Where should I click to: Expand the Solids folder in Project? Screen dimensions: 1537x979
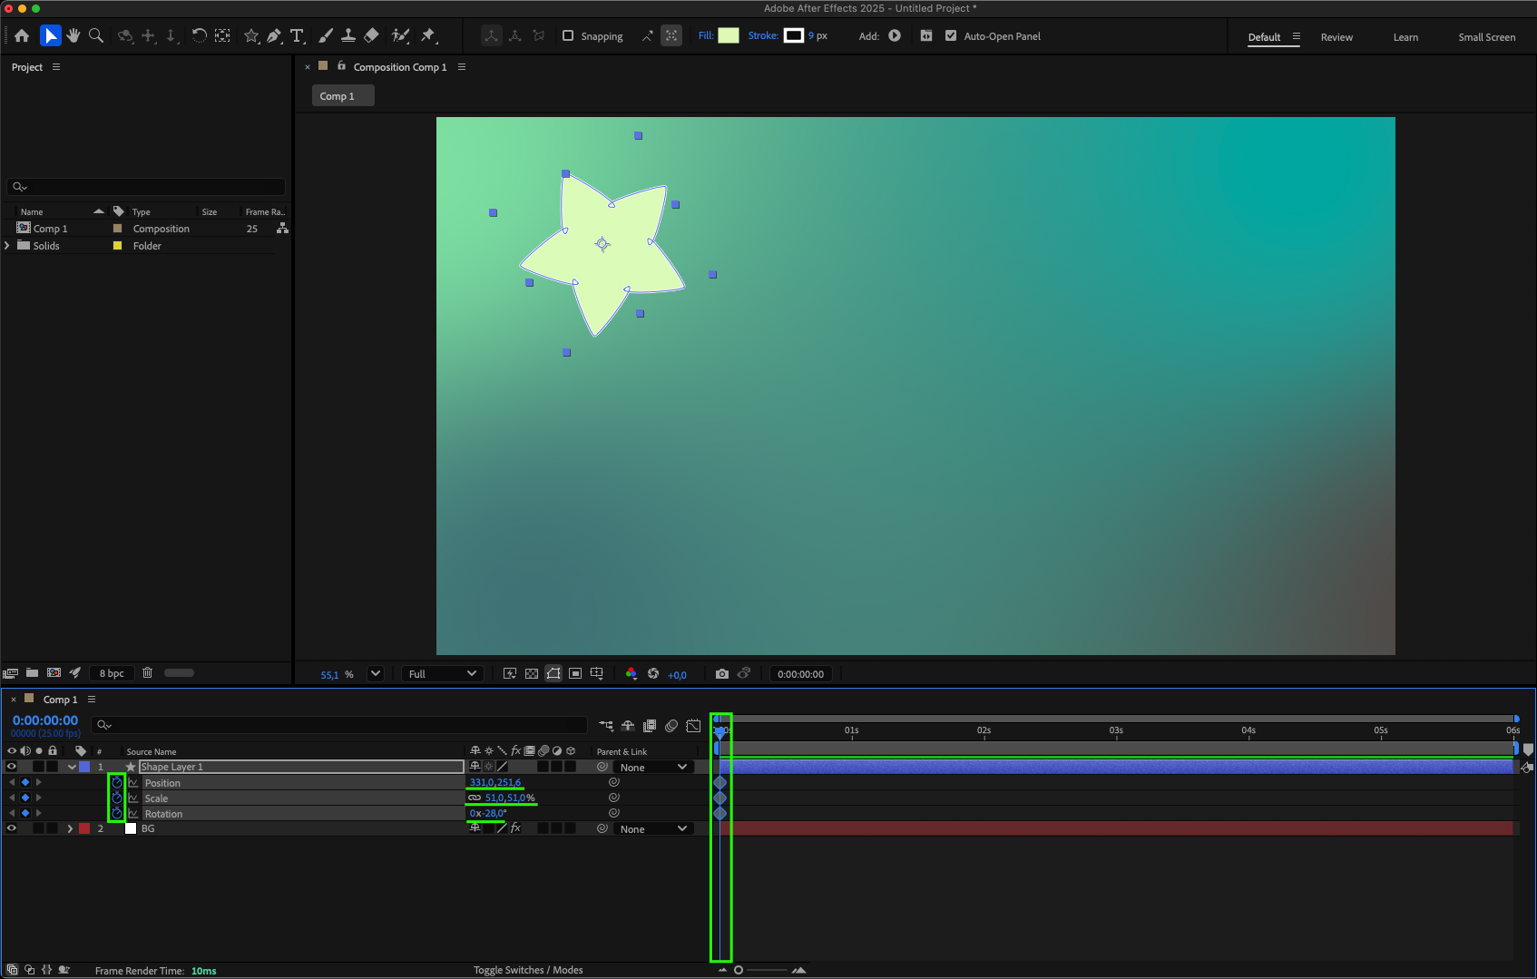(x=8, y=246)
